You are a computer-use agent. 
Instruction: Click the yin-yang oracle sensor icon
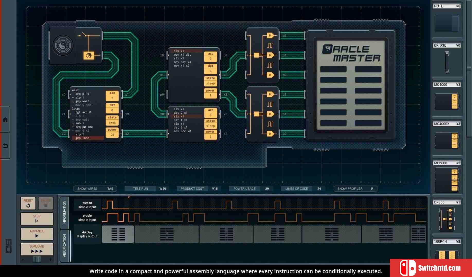pyautogui.click(x=63, y=45)
